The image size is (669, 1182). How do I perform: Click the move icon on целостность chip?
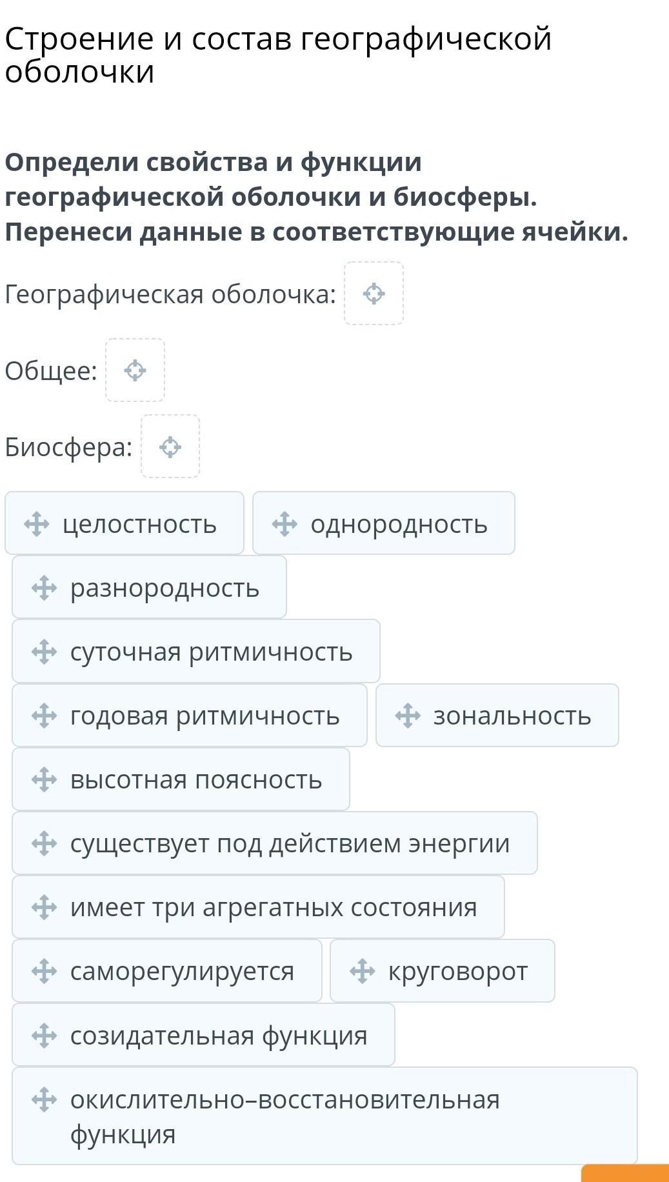click(x=37, y=524)
